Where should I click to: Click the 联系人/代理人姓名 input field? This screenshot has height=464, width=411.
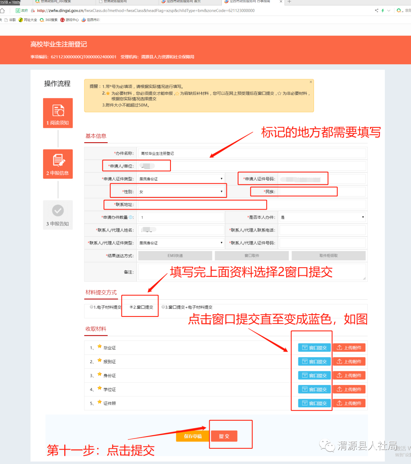click(181, 230)
